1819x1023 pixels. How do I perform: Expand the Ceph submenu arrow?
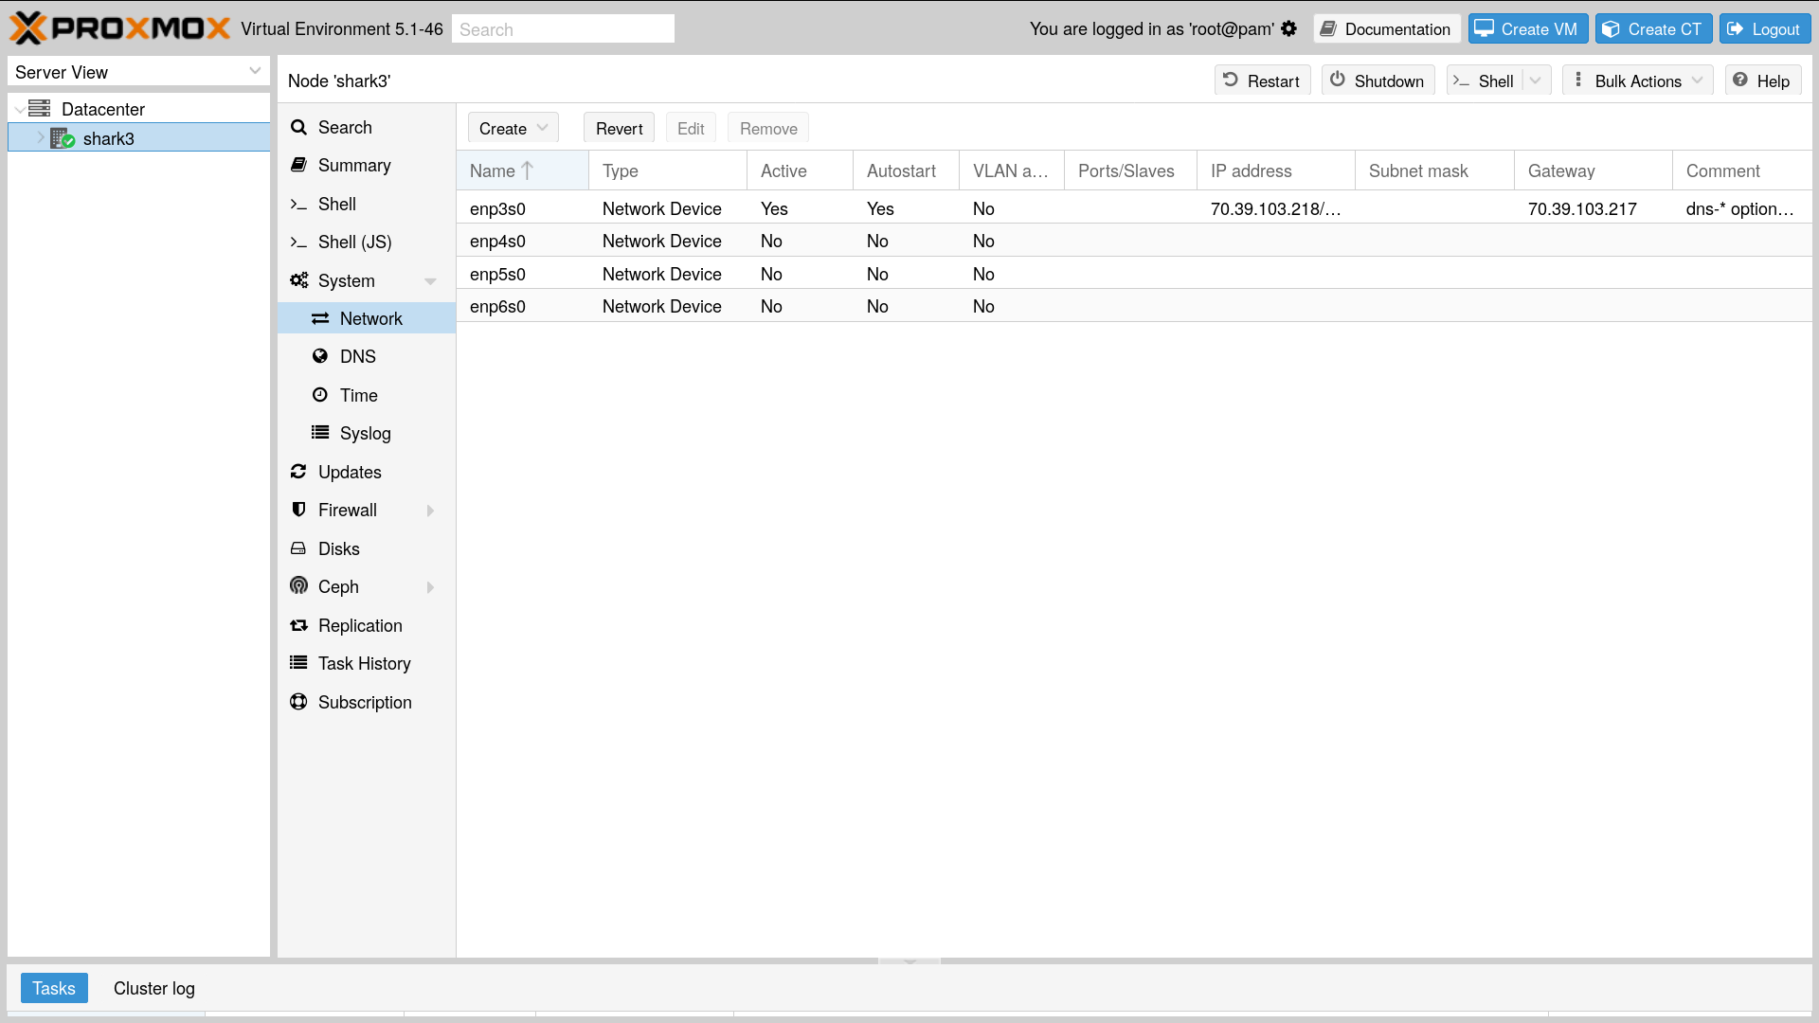tap(430, 587)
